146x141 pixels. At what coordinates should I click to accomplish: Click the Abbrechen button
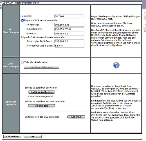click(x=12, y=136)
